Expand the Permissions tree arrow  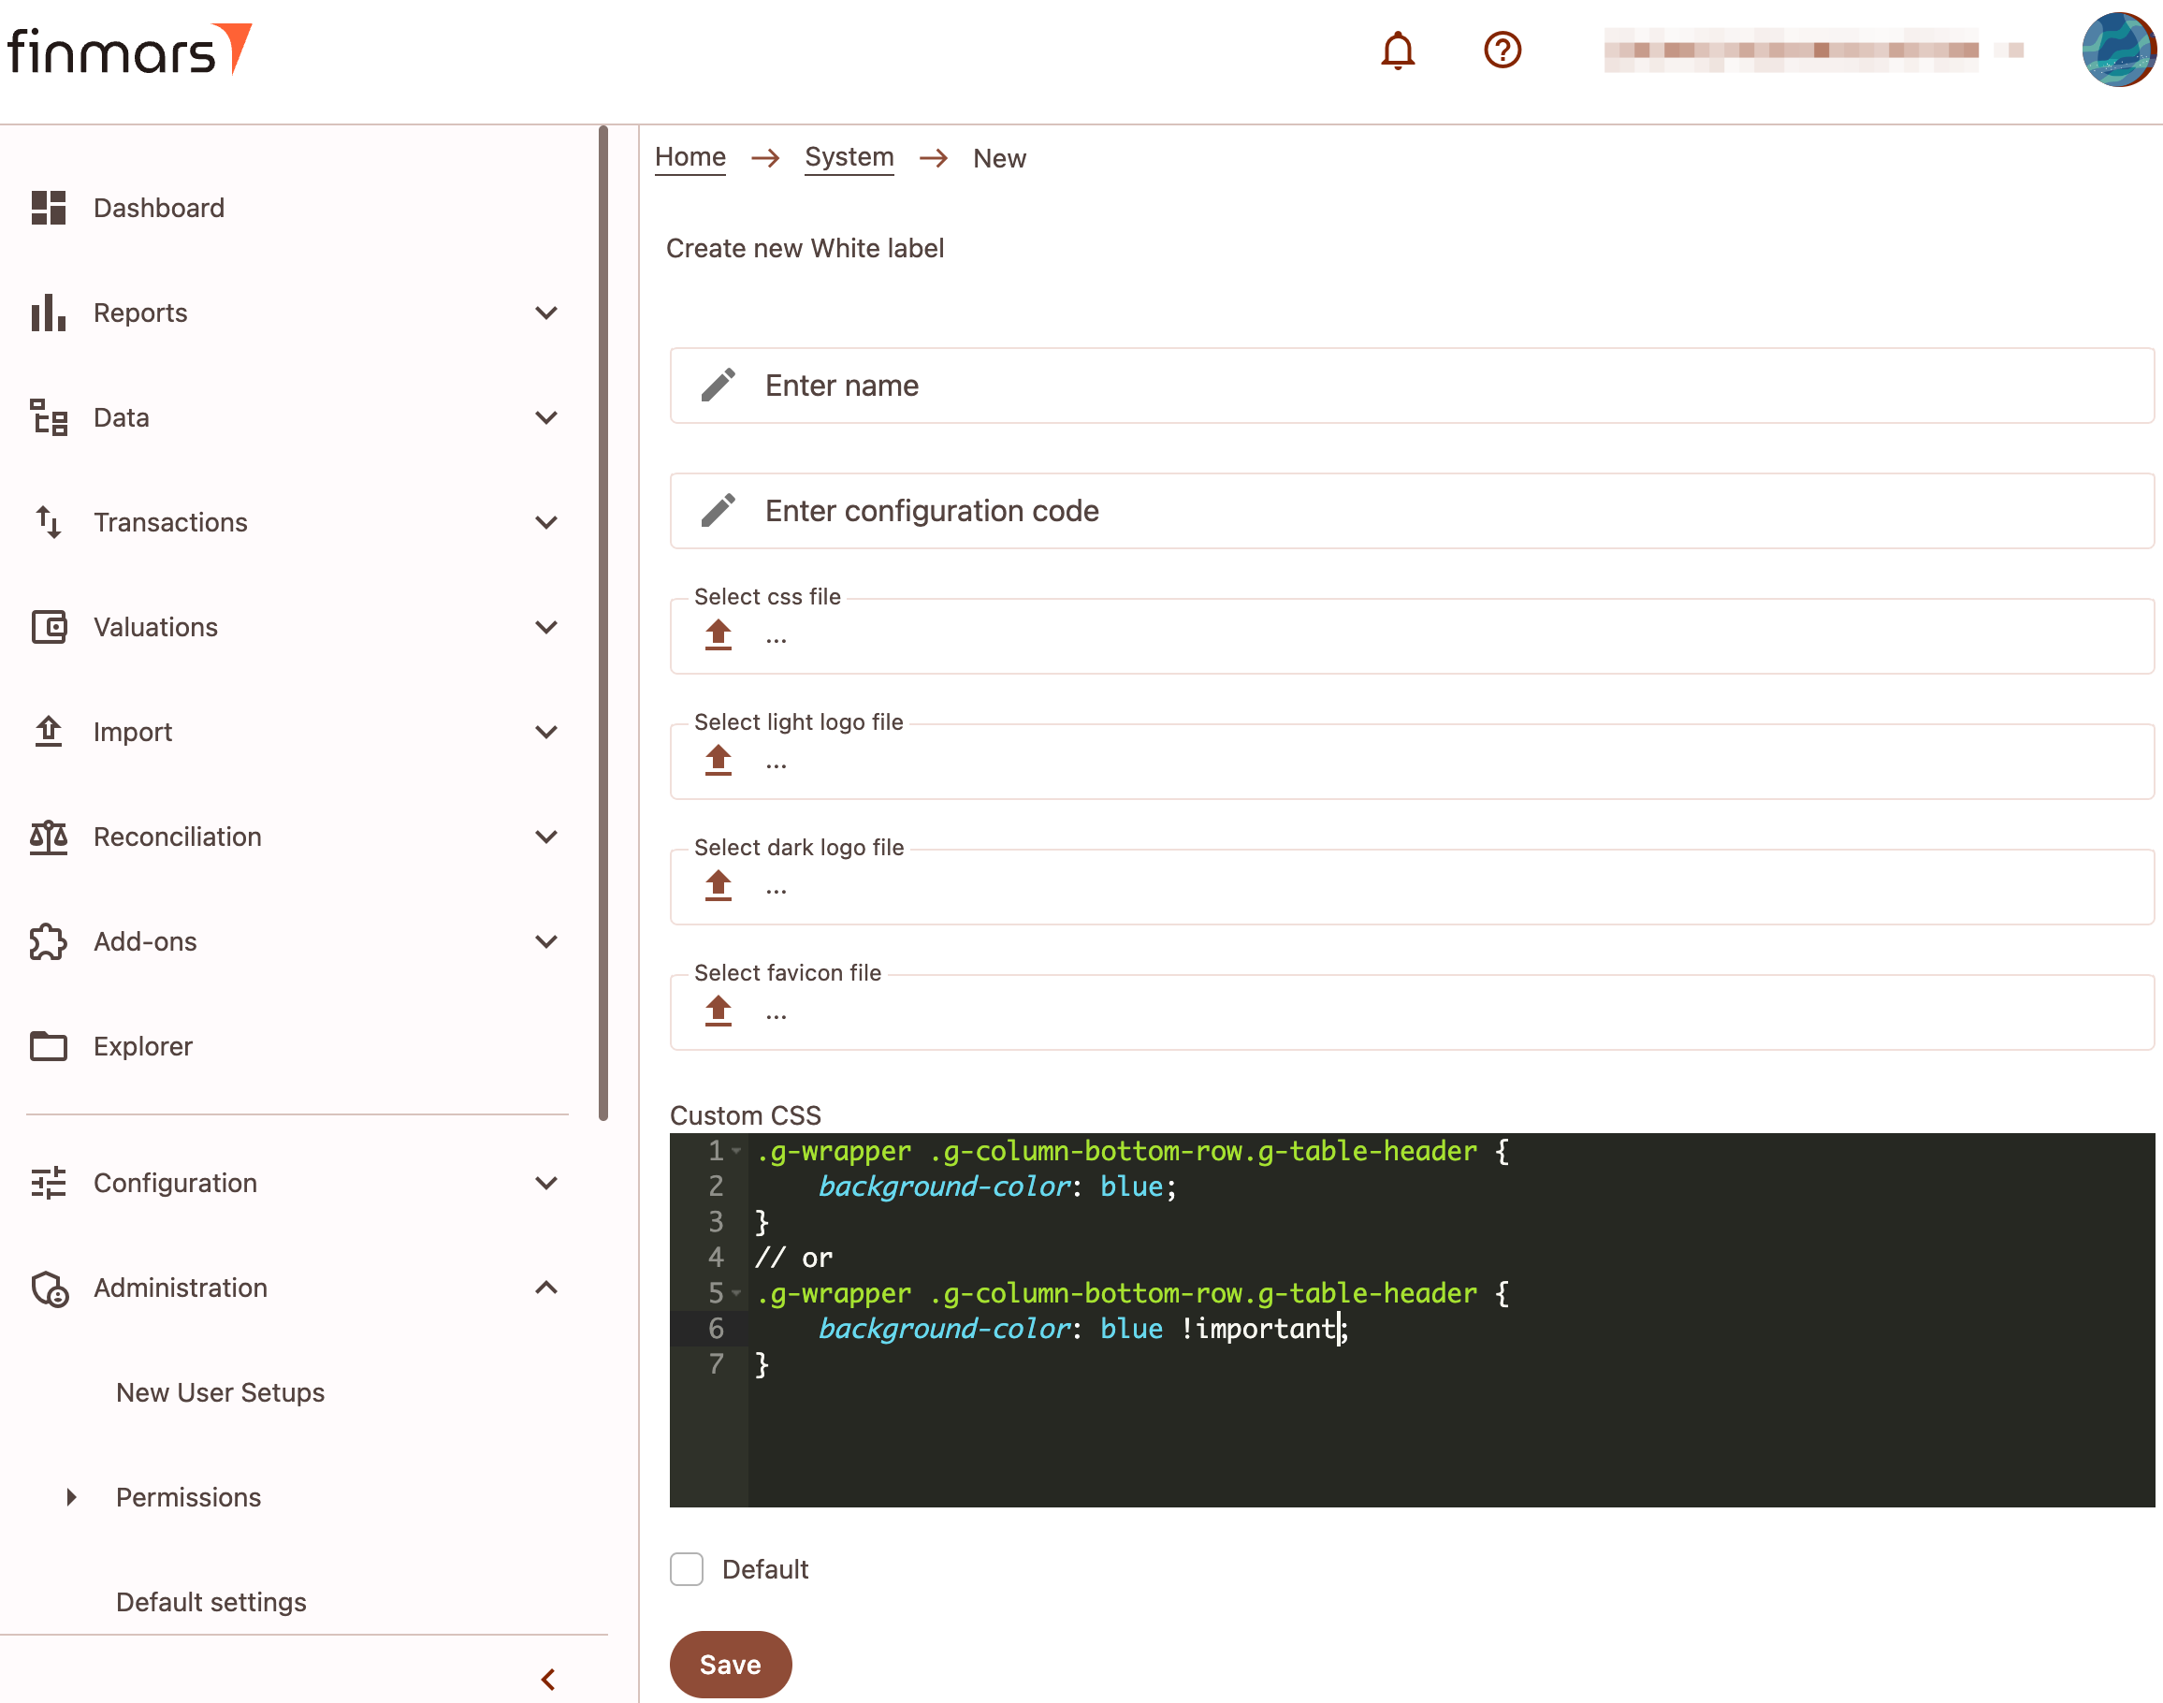71,1496
